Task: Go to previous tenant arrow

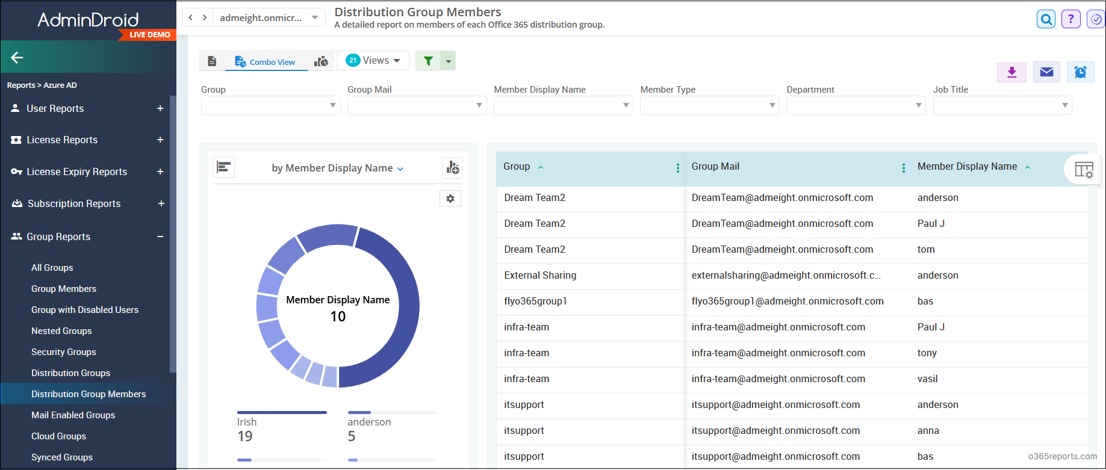Action: tap(191, 17)
